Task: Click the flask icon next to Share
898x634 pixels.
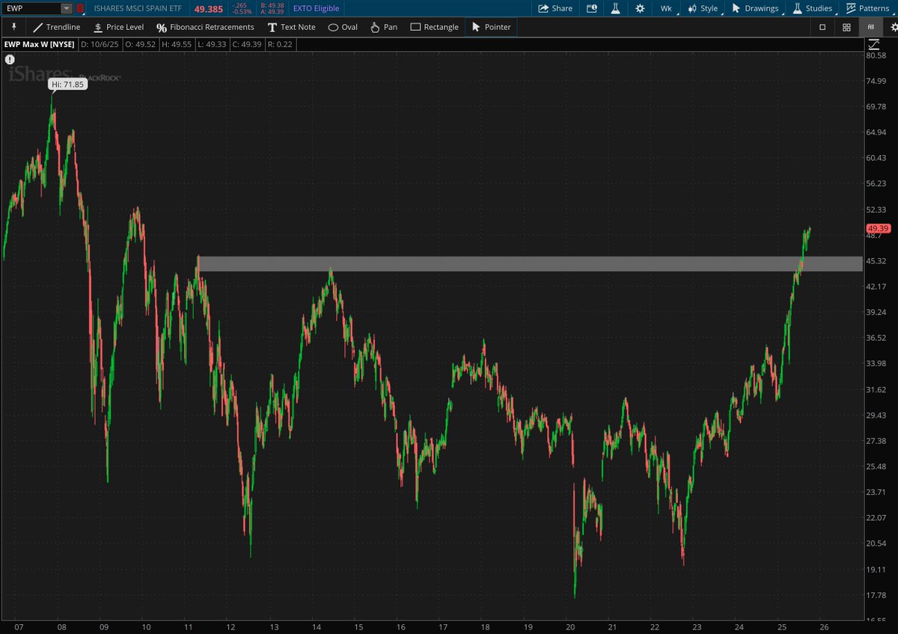Action: click(616, 8)
